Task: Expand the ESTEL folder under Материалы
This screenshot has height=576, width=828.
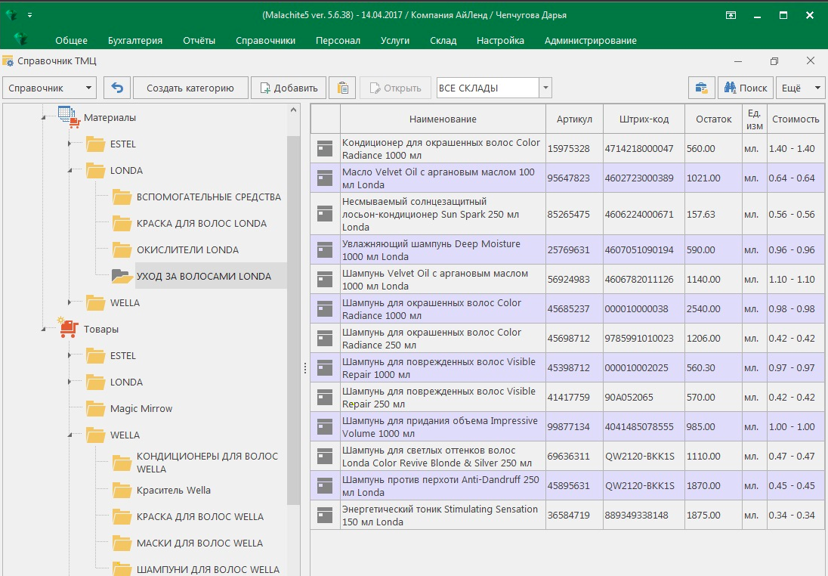Action: click(x=70, y=144)
